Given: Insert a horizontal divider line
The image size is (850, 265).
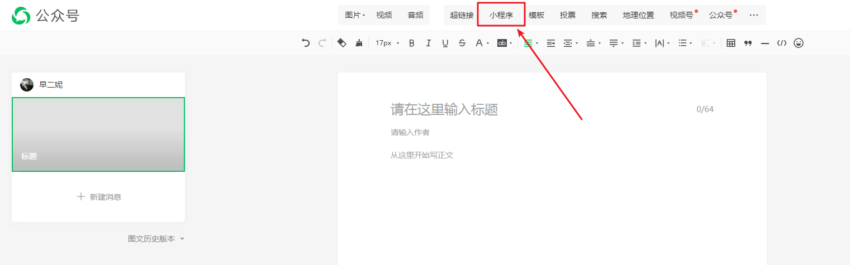Looking at the screenshot, I should pyautogui.click(x=765, y=43).
